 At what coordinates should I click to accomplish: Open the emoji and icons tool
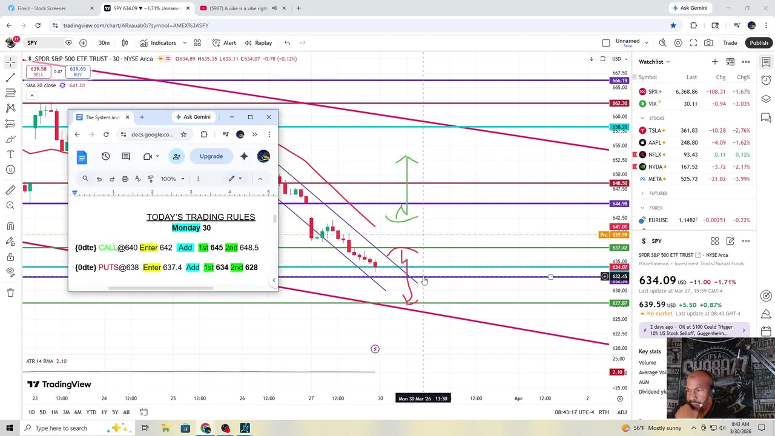10,170
